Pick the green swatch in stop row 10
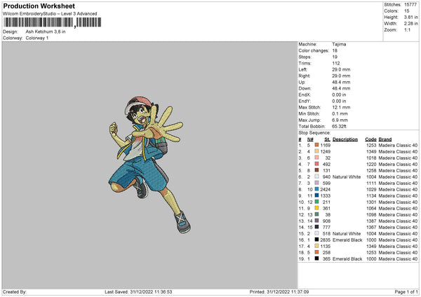This screenshot has height=297, width=421. [x=317, y=202]
